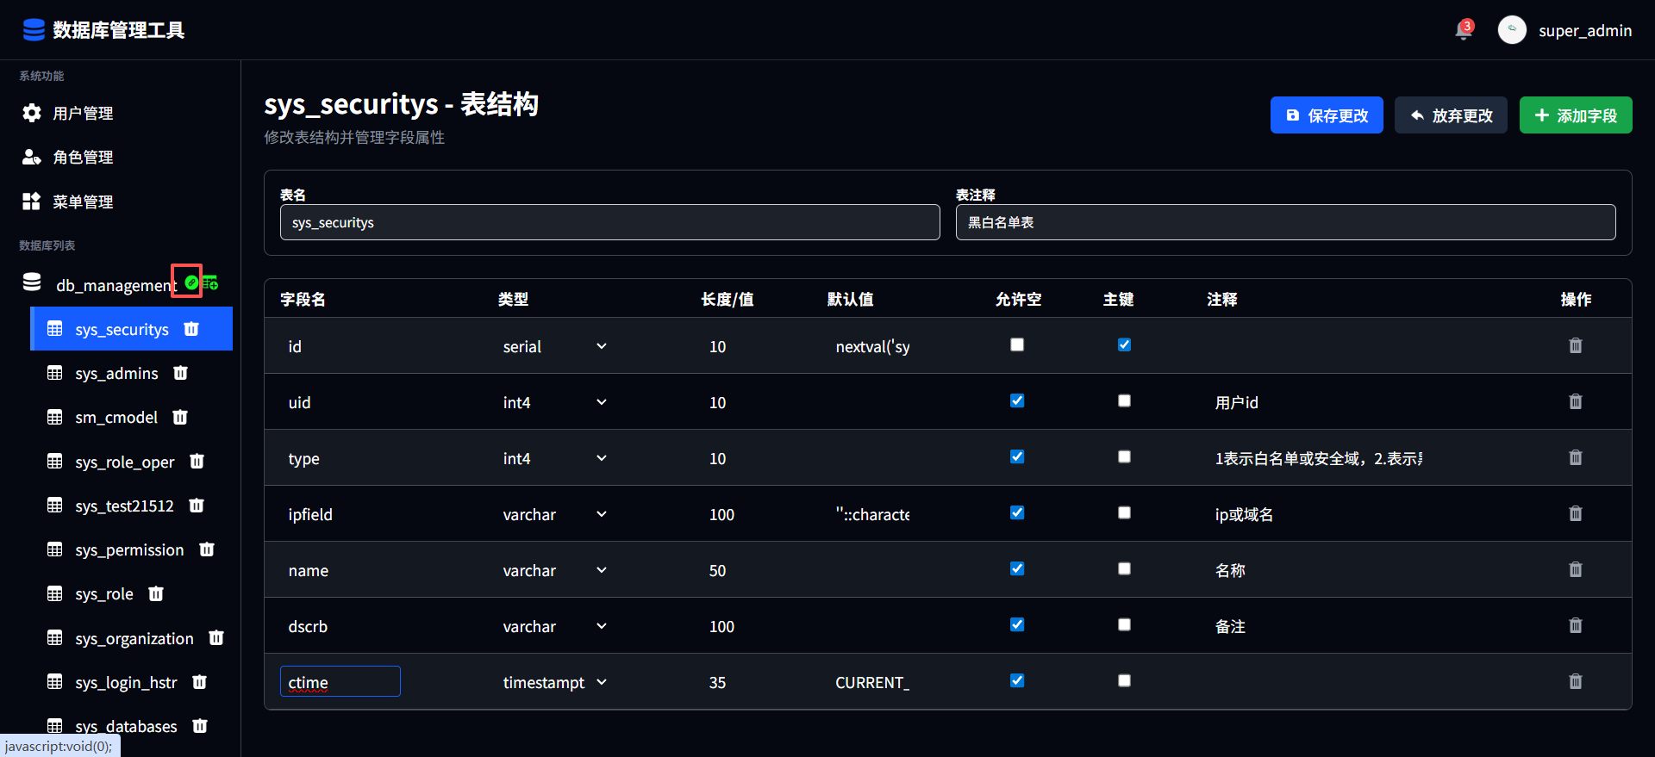Click the 表注释 input field
This screenshot has height=757, width=1655.
[x=1284, y=222]
